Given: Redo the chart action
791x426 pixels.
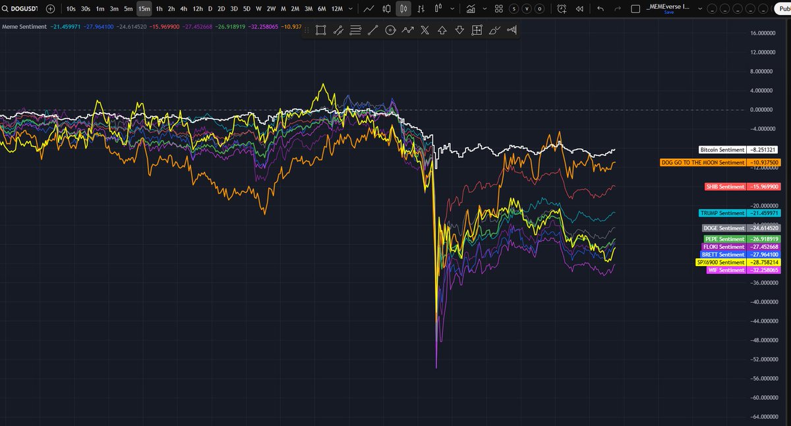Looking at the screenshot, I should [x=617, y=9].
